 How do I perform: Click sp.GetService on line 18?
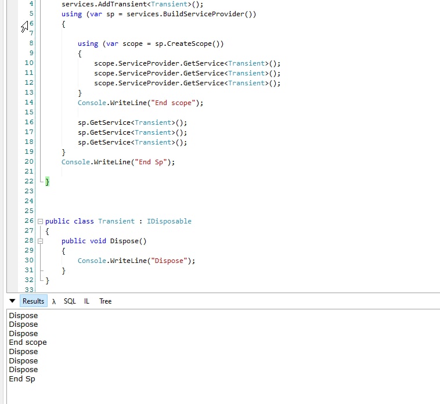(132, 142)
